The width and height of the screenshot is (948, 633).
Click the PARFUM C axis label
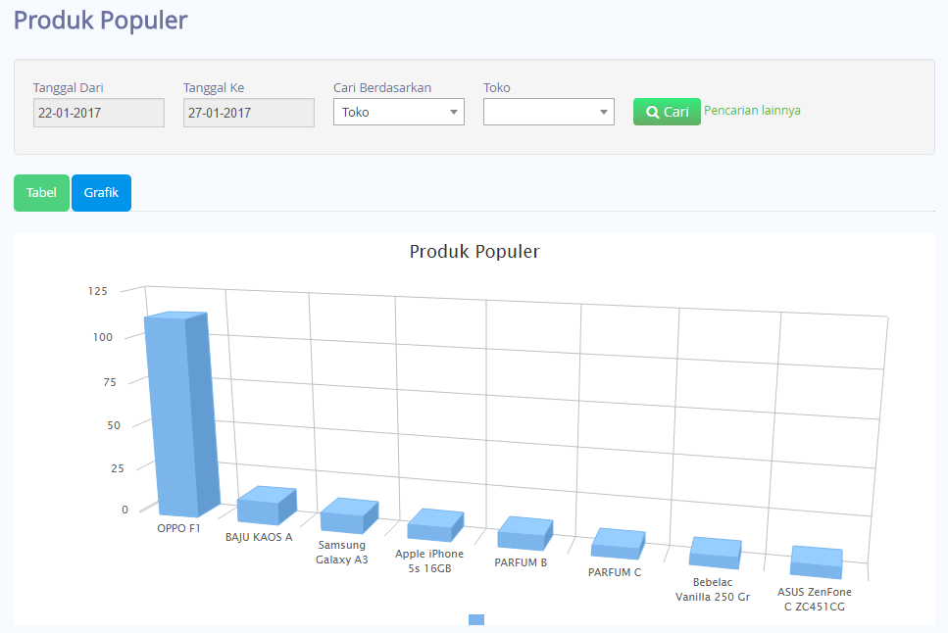[x=615, y=572]
